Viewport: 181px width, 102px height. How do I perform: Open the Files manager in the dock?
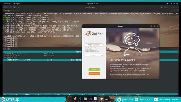[85, 99]
